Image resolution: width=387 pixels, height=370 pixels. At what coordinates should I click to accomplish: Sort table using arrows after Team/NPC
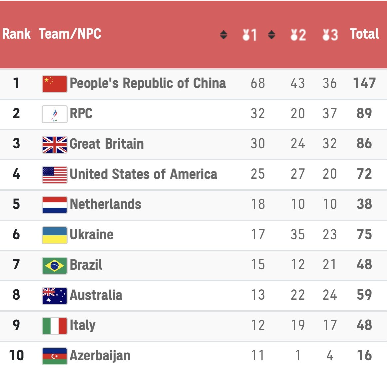pyautogui.click(x=223, y=35)
